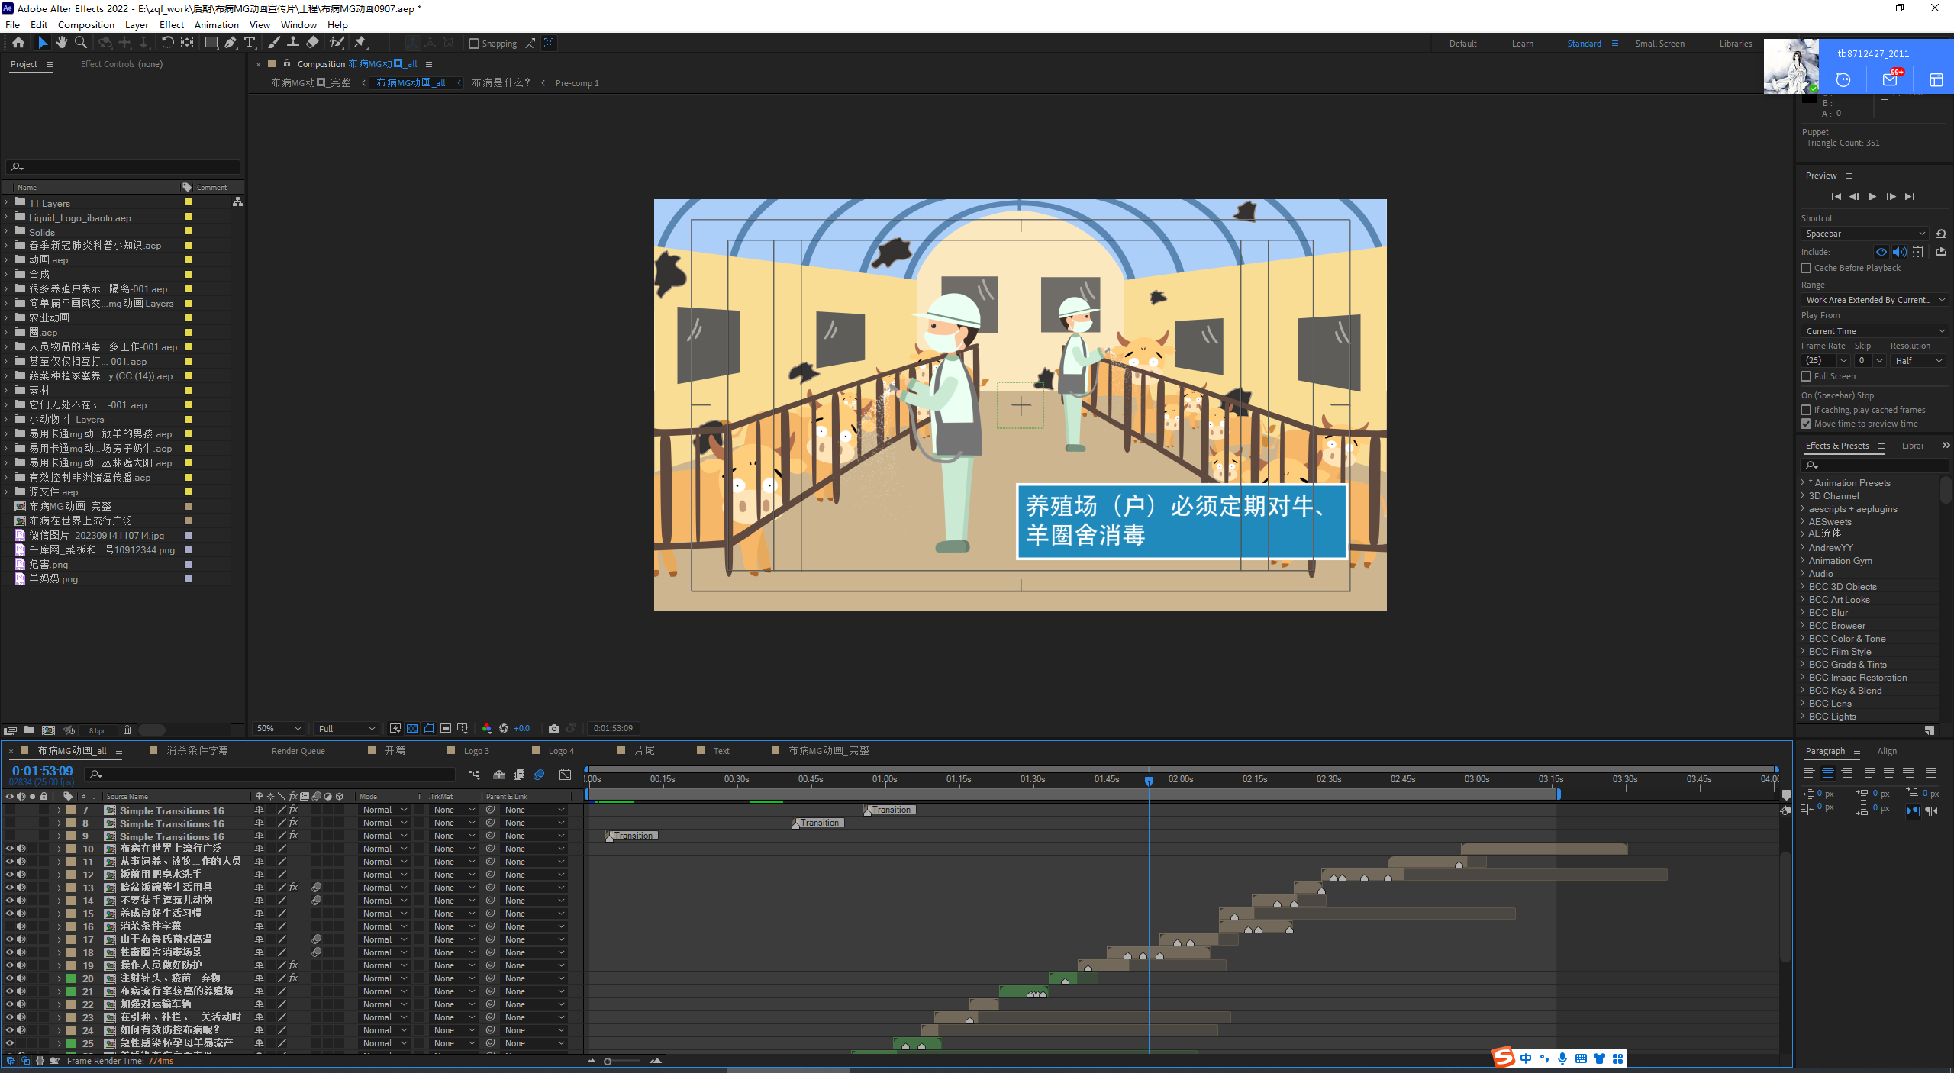Open the grid and guide options
Screen dimensions: 1954x1073
[463, 729]
